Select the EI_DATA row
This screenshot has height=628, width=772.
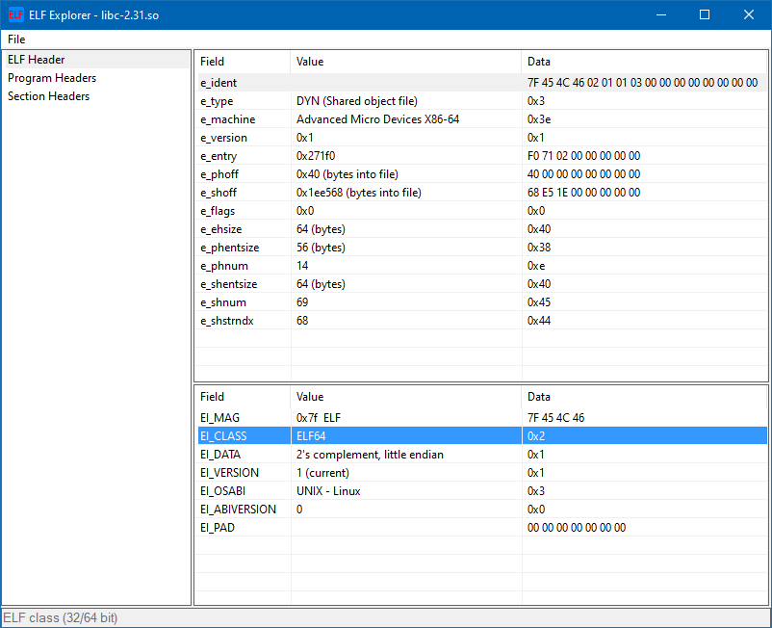pos(482,454)
